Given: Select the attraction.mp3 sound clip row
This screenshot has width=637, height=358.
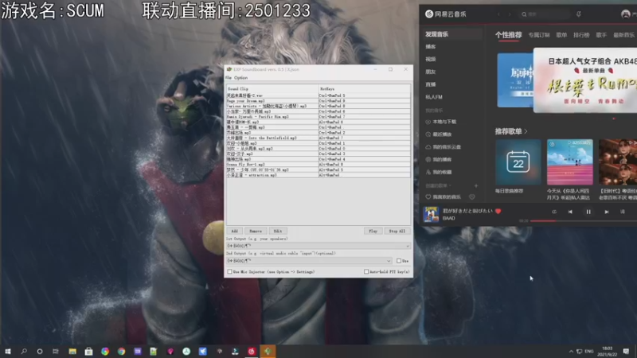Looking at the screenshot, I should (272, 175).
